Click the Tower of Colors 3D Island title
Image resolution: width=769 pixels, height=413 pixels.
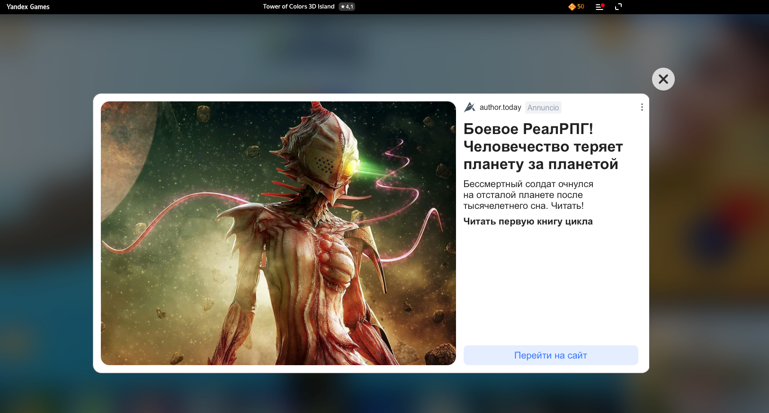pyautogui.click(x=298, y=7)
